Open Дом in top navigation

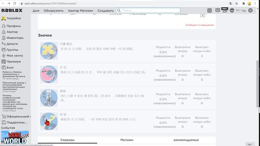(x=36, y=11)
